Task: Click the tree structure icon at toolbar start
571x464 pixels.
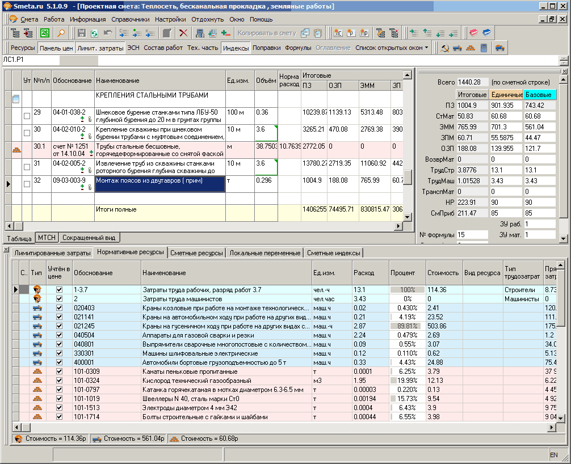Action: (x=15, y=33)
